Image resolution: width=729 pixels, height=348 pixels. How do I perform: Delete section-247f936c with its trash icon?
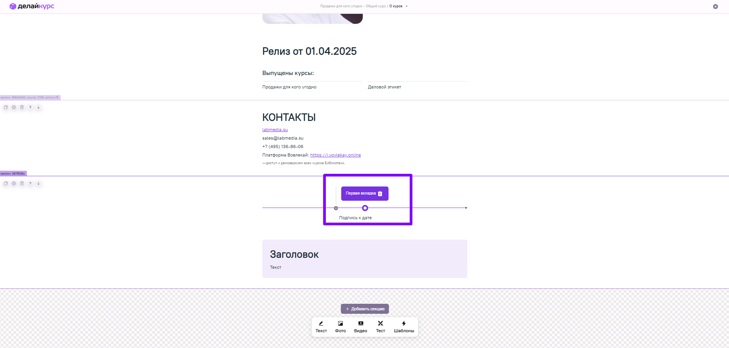(x=22, y=183)
